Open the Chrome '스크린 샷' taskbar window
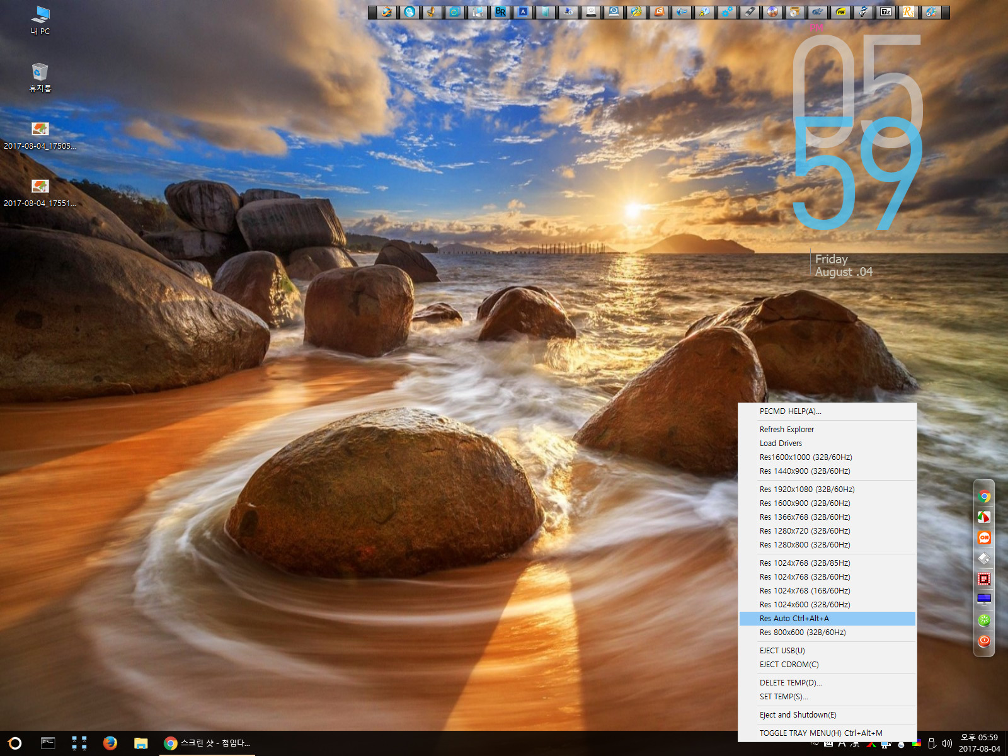The height and width of the screenshot is (756, 1008). 207,743
